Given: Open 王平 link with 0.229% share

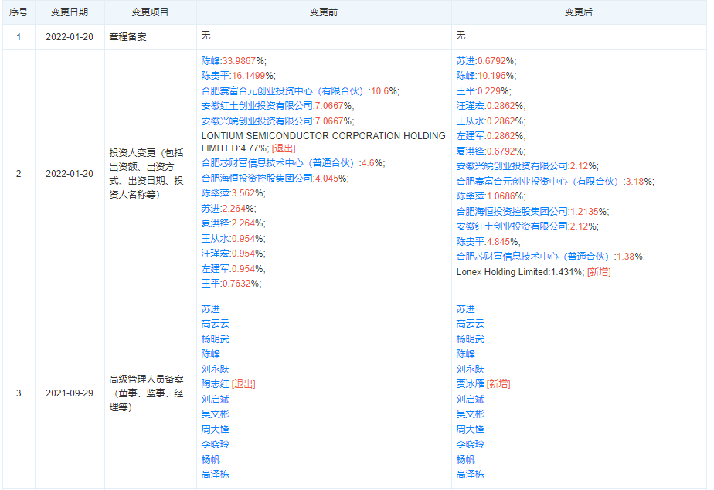Looking at the screenshot, I should 465,91.
